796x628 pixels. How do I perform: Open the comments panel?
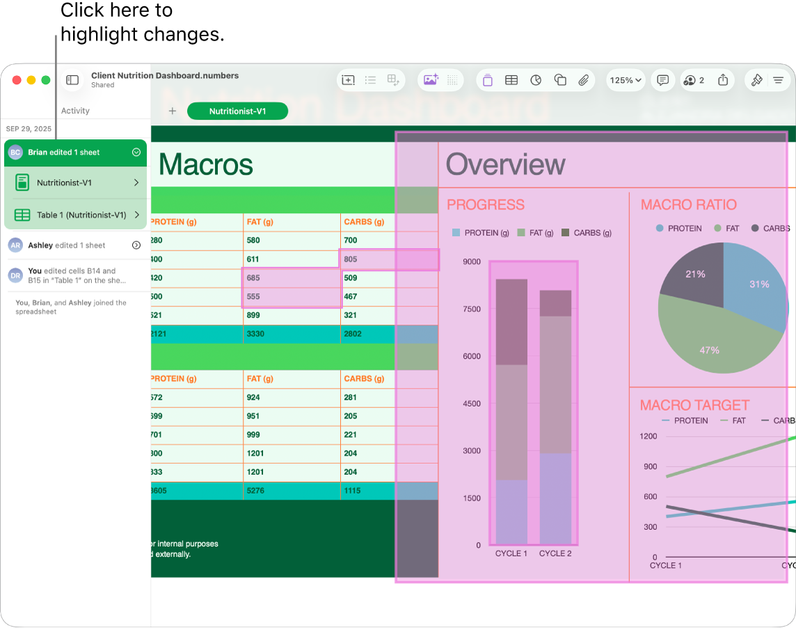pos(662,80)
